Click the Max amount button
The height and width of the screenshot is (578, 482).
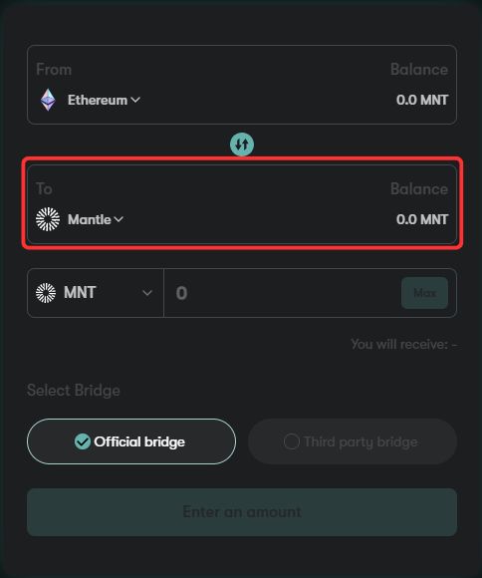click(x=424, y=293)
